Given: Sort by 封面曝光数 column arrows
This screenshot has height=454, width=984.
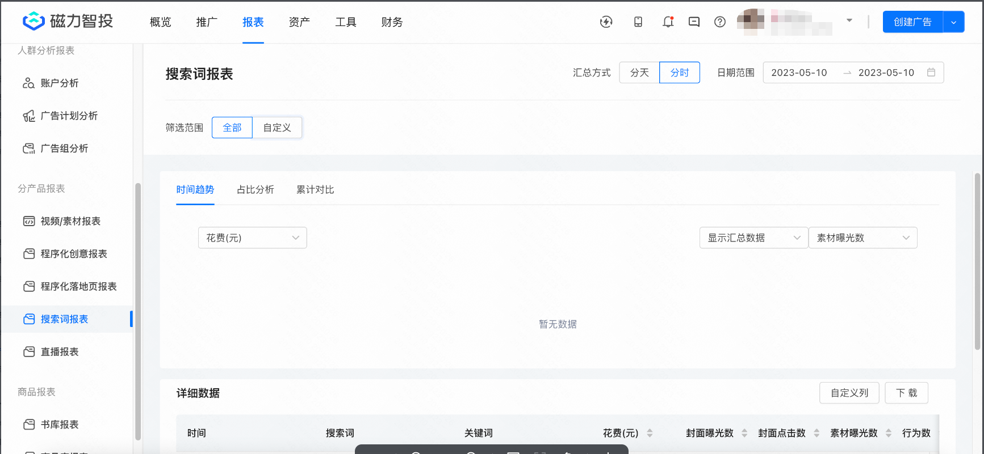Looking at the screenshot, I should click(x=744, y=433).
